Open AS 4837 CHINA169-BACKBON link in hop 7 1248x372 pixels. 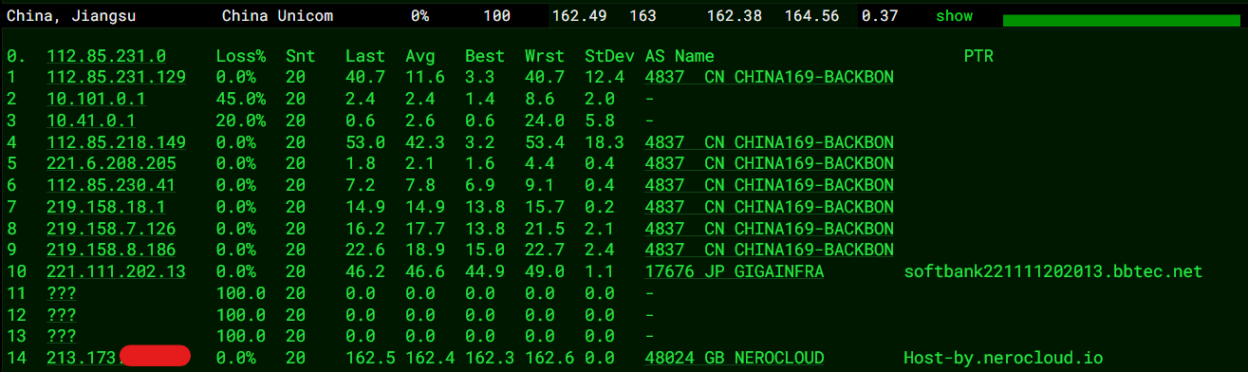coord(769,207)
